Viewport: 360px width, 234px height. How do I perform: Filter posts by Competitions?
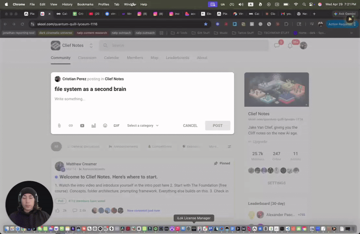click(x=160, y=147)
